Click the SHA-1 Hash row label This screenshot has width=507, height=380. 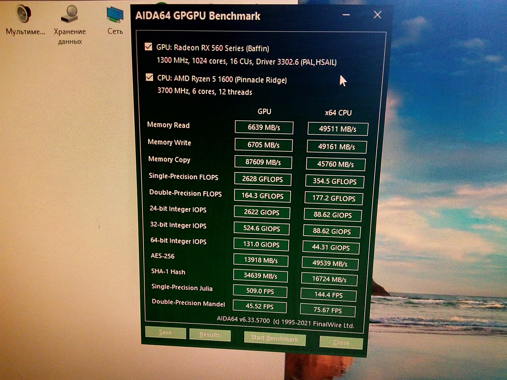[x=168, y=272]
